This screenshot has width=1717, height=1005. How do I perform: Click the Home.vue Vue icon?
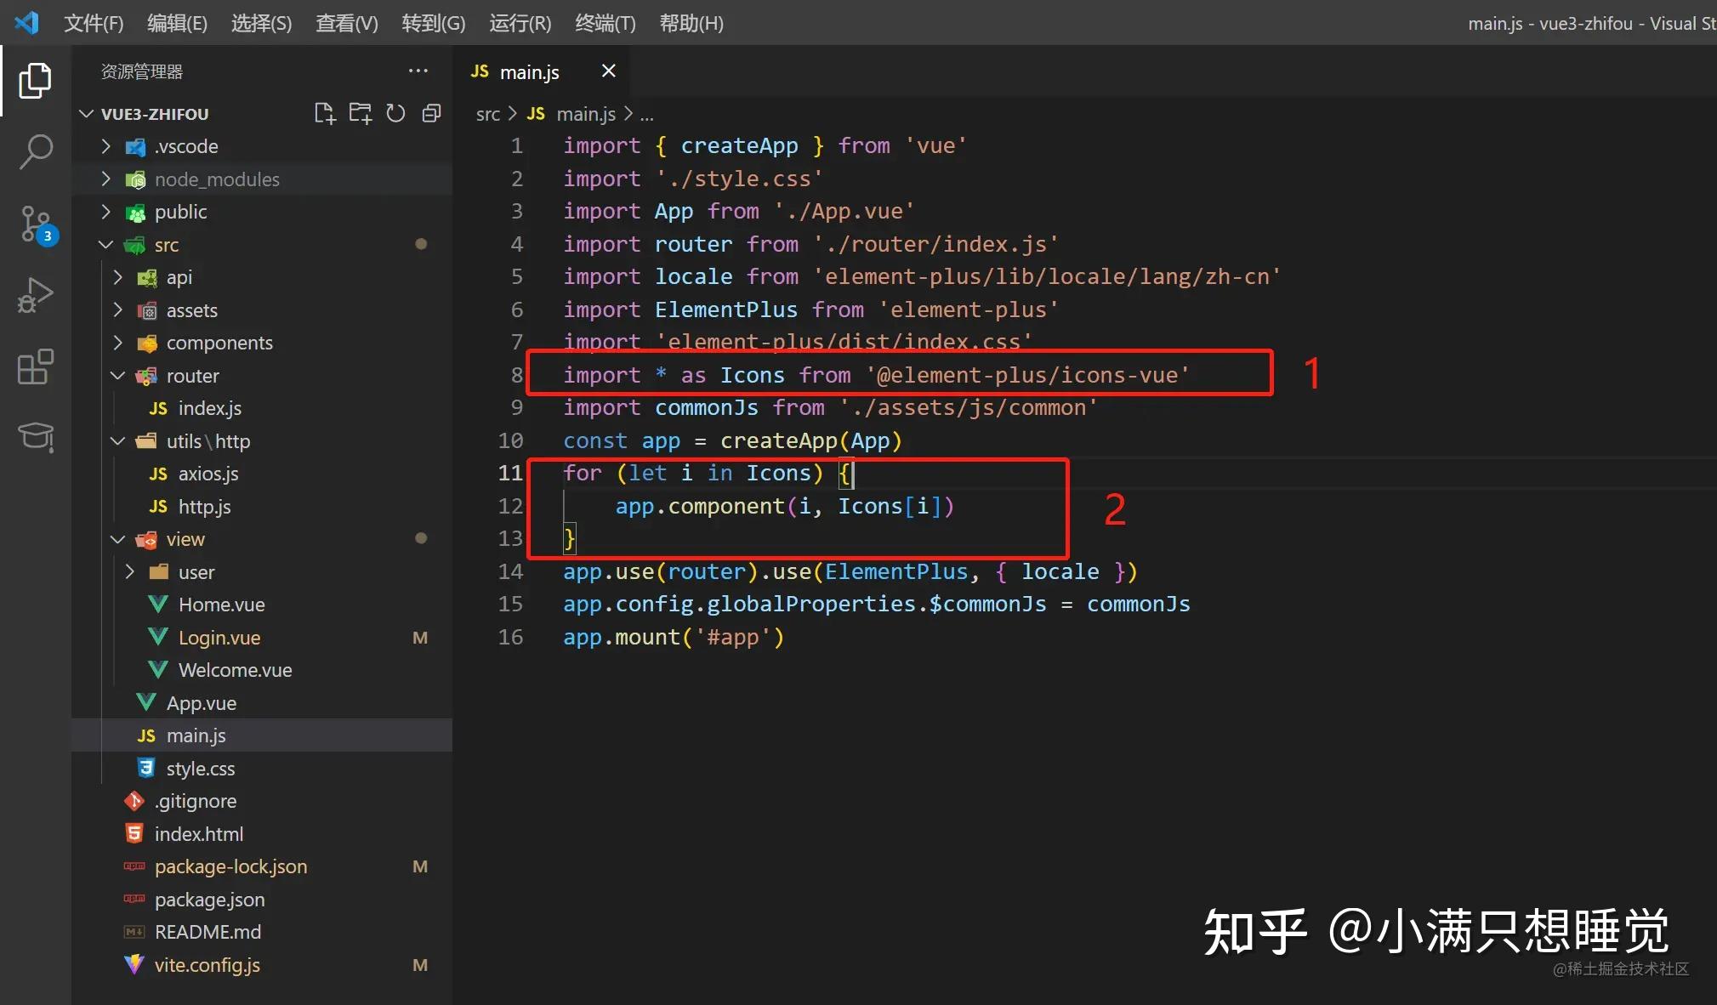[x=158, y=605]
